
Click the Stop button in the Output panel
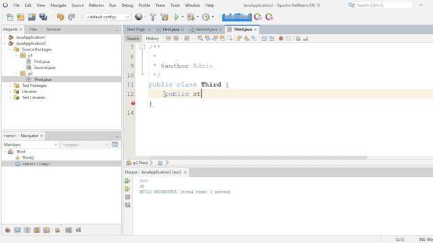(x=127, y=197)
